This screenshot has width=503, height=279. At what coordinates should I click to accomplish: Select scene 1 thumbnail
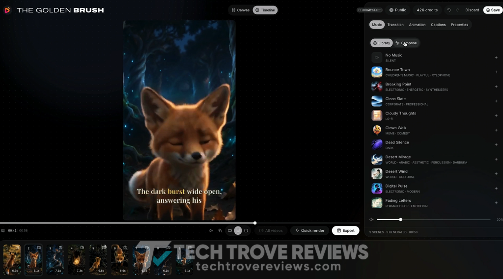click(x=12, y=259)
